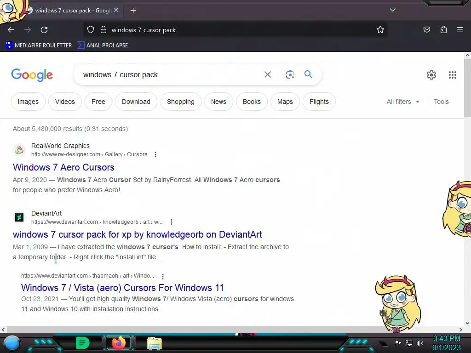Screen dimensions: 471x353
Task: Switch to the Videos results tab
Action: [x=65, y=102]
